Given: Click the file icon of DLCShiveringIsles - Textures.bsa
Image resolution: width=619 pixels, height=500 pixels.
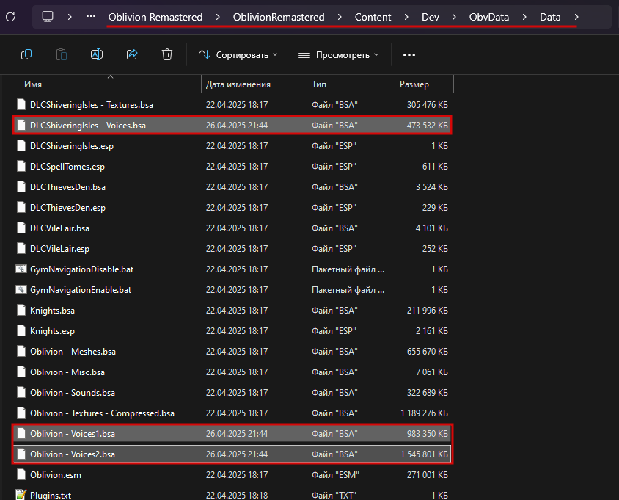Looking at the screenshot, I should point(21,105).
